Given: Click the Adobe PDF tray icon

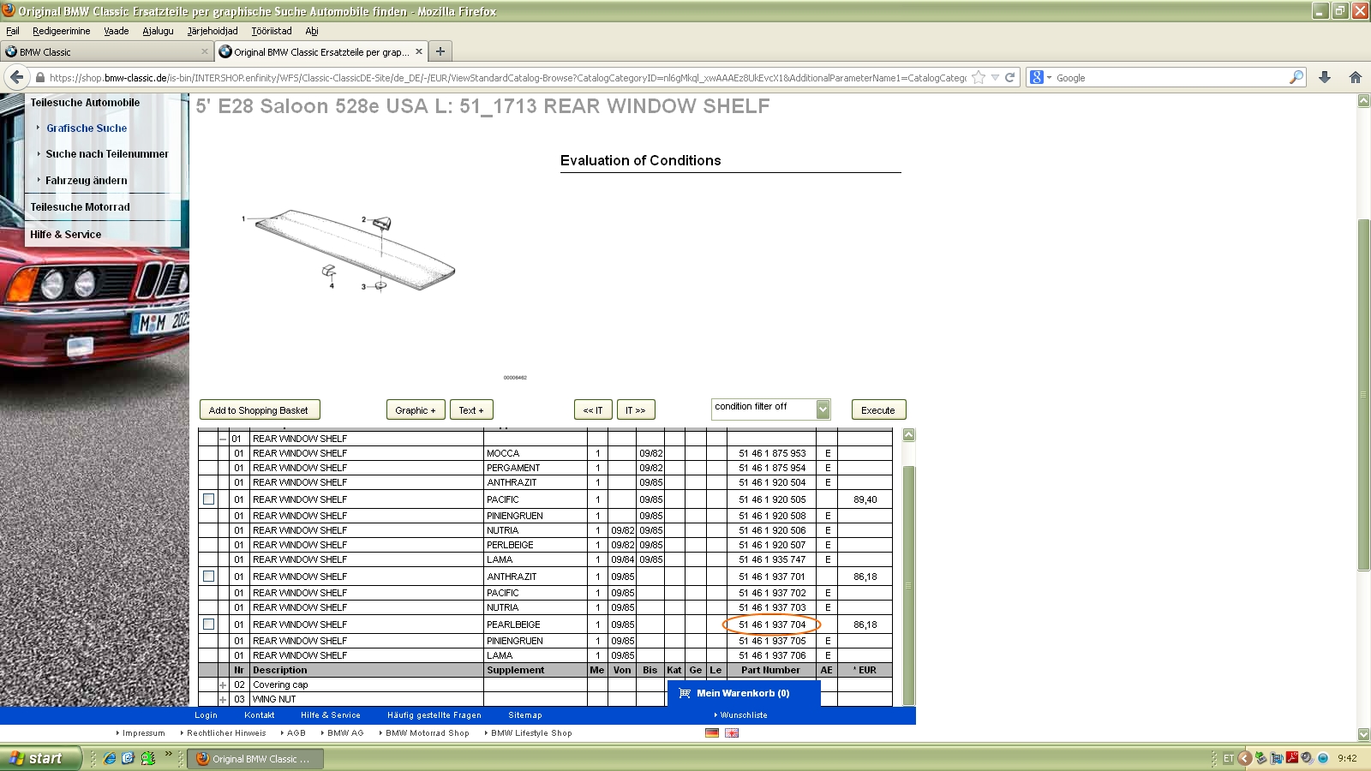Looking at the screenshot, I should [1291, 758].
